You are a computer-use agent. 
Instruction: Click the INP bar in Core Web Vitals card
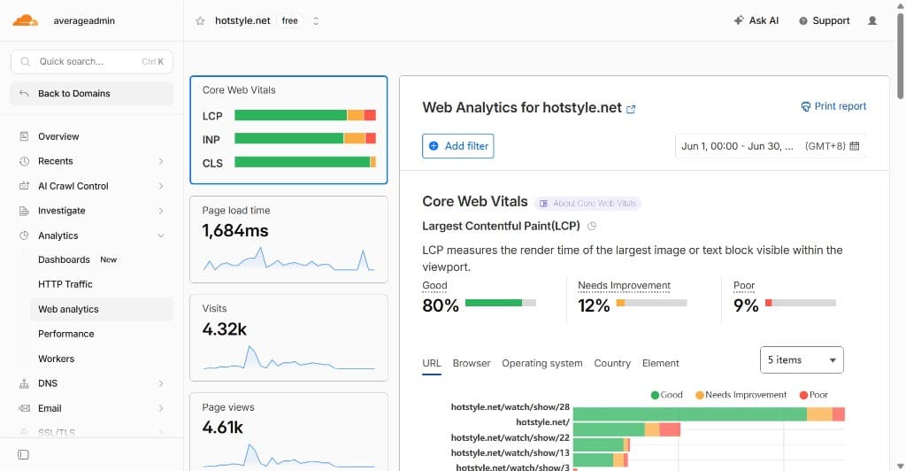coord(305,139)
